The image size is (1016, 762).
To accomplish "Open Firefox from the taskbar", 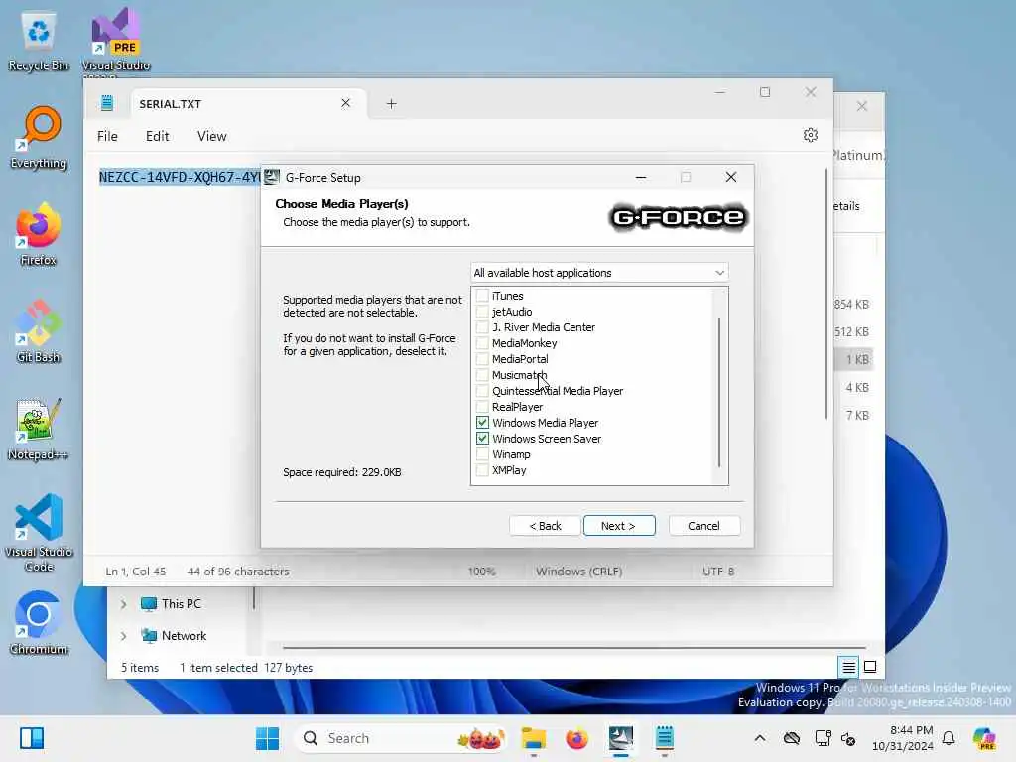I will pyautogui.click(x=576, y=738).
